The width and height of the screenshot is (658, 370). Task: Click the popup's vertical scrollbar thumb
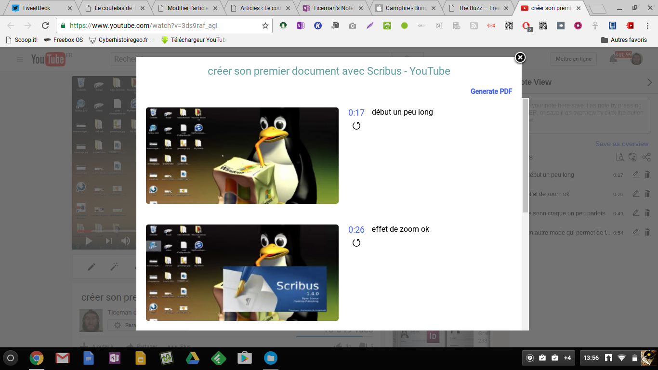[525, 155]
